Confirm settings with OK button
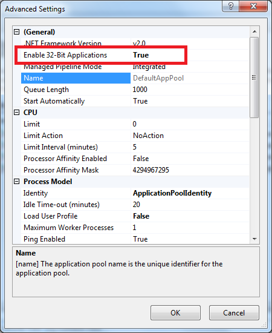 tap(175, 312)
